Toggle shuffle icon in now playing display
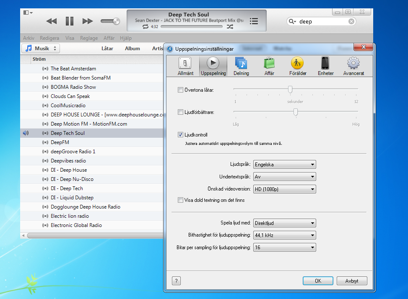Image resolution: width=408 pixels, height=299 pixels. (x=230, y=26)
